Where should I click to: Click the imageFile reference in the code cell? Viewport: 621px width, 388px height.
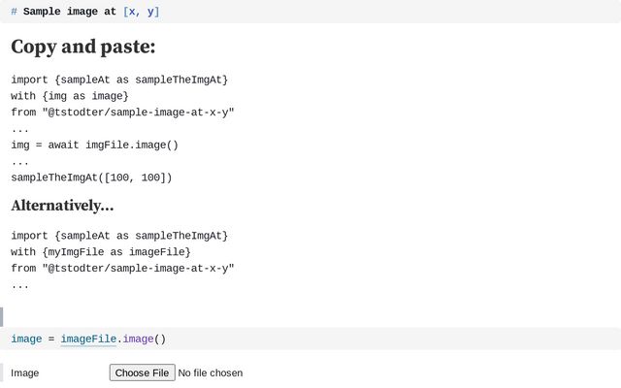88,339
